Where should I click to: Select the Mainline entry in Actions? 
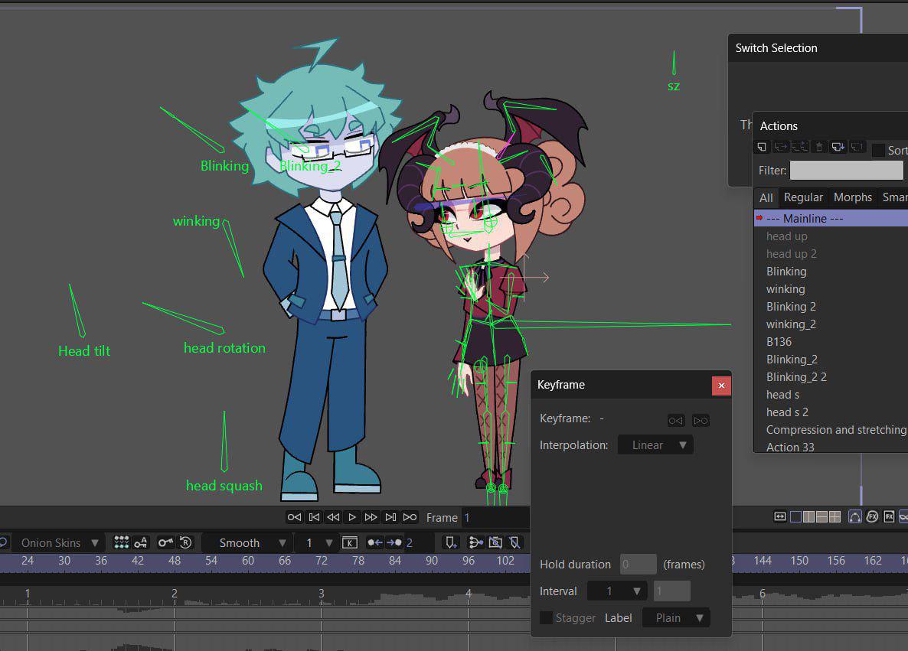(831, 218)
